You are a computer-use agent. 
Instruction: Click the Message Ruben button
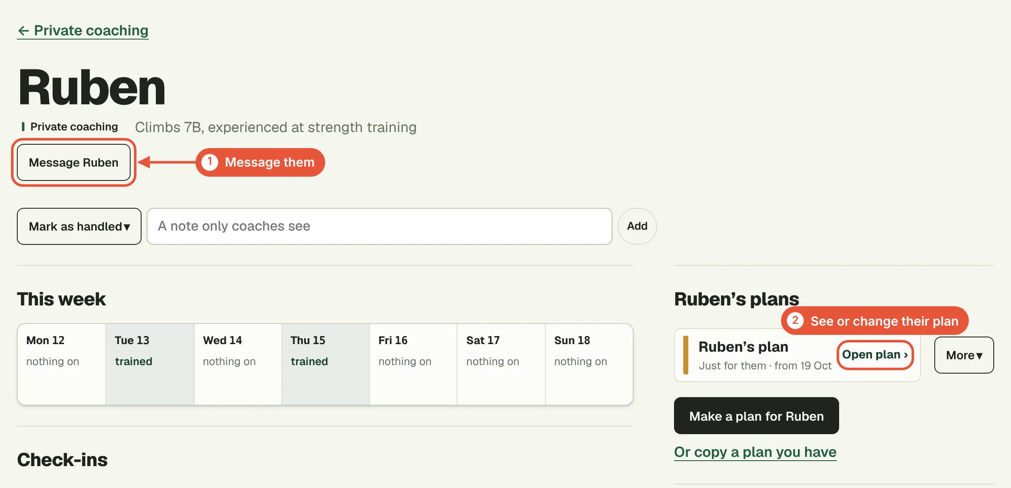click(74, 162)
